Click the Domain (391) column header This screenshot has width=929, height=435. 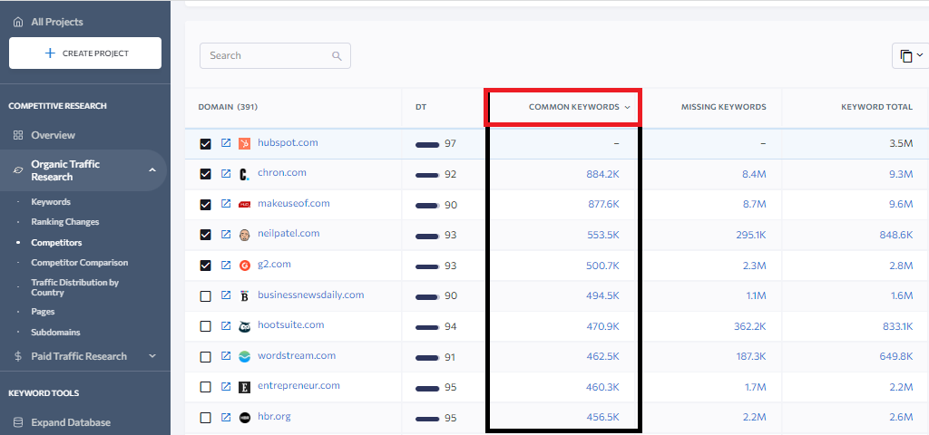click(228, 107)
